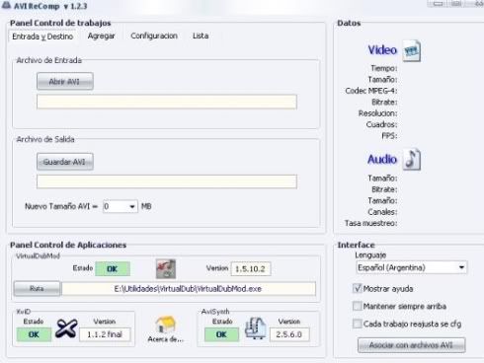
Task: Toggle the Mostrar ayuda checkbox
Action: click(x=357, y=289)
